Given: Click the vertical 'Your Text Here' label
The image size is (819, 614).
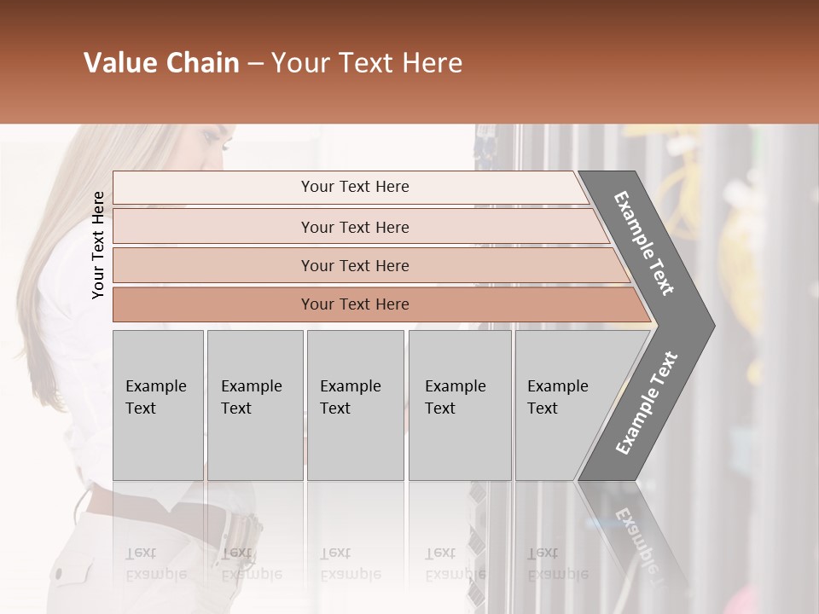Looking at the screenshot, I should pos(98,246).
